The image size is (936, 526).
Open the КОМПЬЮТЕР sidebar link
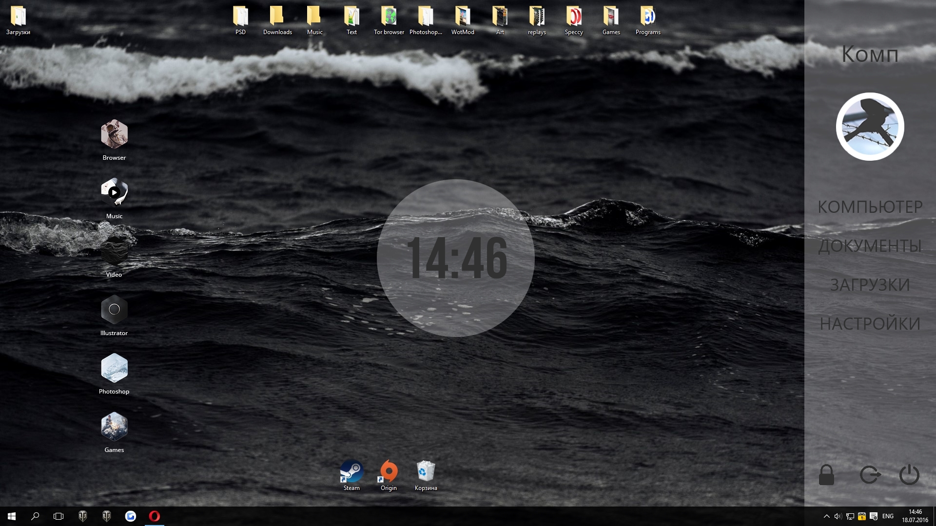870,207
